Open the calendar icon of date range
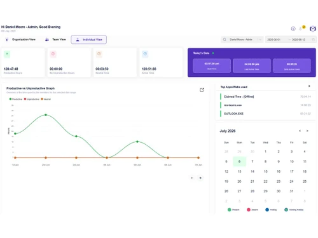This screenshot has width=318, height=238. 313,39
